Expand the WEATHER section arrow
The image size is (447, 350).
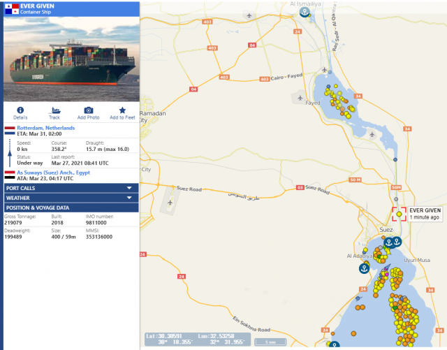click(129, 198)
